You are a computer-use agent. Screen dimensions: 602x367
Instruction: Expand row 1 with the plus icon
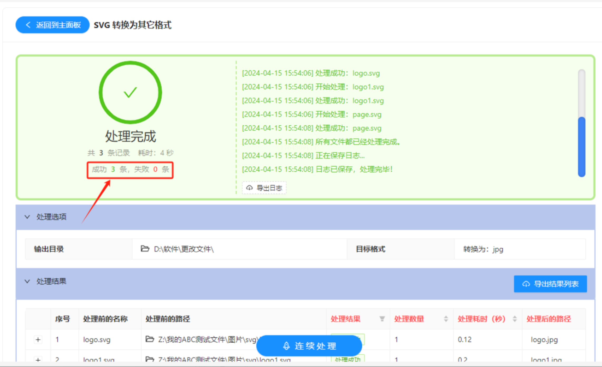[x=38, y=340]
